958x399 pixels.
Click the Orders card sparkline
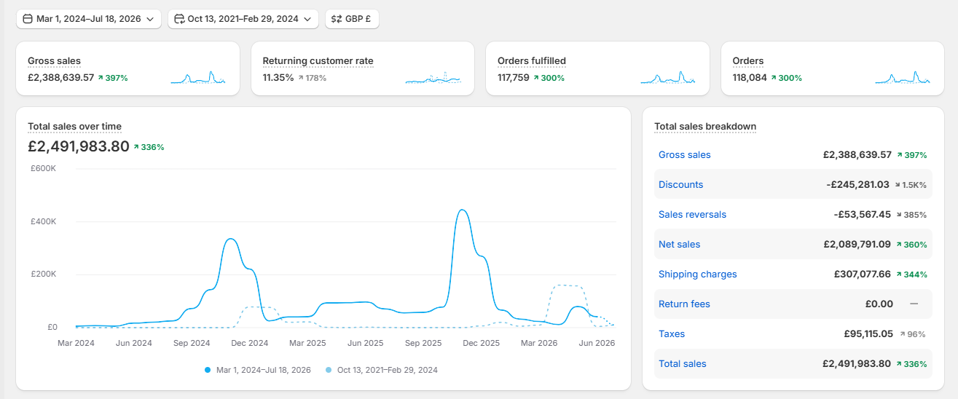903,77
